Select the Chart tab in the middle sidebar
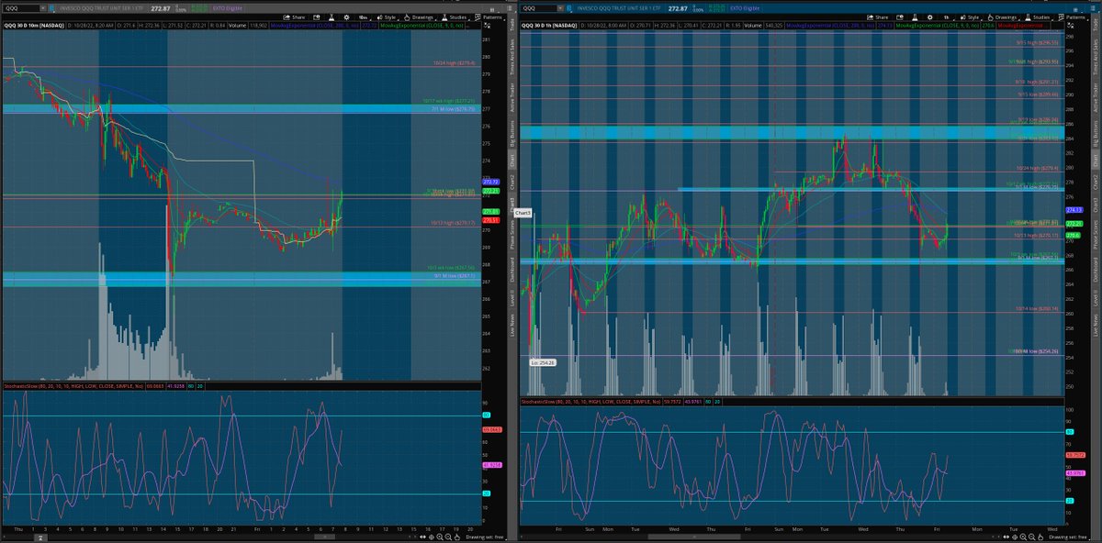The height and width of the screenshot is (543, 1102). (x=512, y=161)
